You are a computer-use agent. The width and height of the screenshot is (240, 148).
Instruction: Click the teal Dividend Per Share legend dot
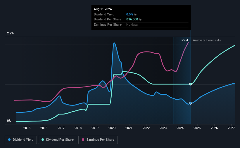click(43, 140)
